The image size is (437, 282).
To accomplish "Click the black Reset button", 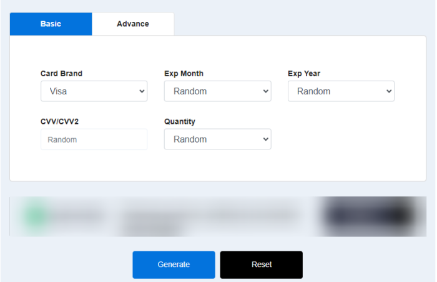I will (x=261, y=264).
